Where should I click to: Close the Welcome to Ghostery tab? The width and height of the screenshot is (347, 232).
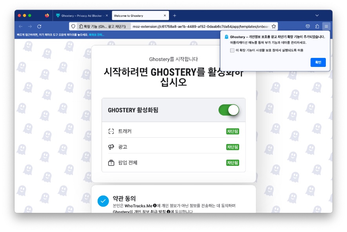click(165, 16)
